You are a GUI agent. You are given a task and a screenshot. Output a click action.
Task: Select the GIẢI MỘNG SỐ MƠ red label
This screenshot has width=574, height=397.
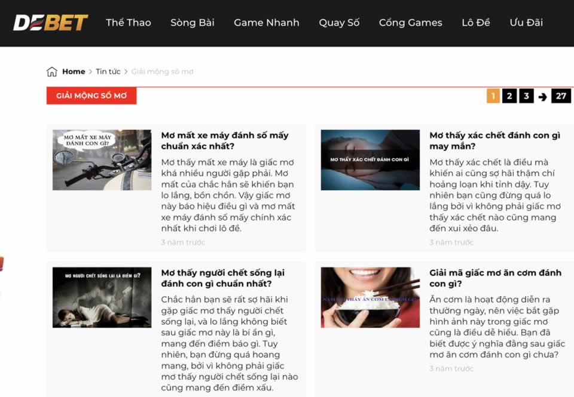pyautogui.click(x=91, y=96)
